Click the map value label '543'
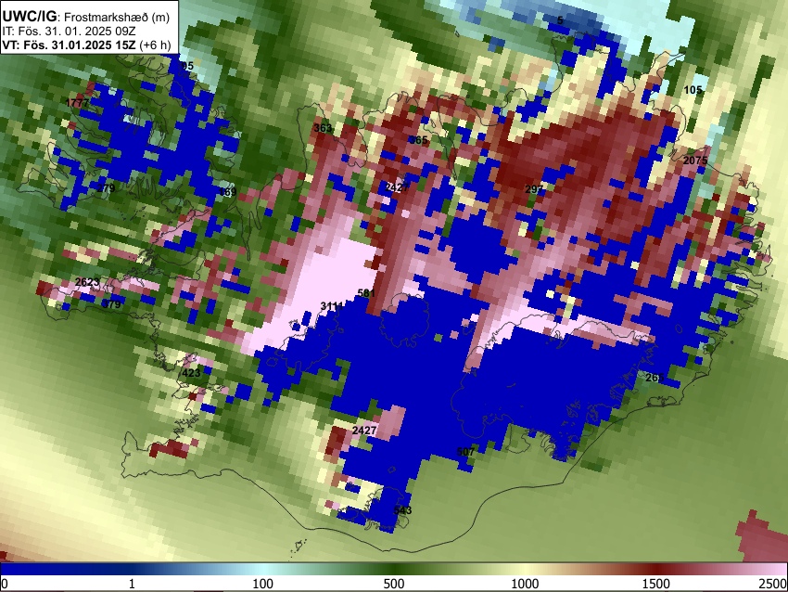The height and width of the screenshot is (592, 788). click(x=402, y=510)
